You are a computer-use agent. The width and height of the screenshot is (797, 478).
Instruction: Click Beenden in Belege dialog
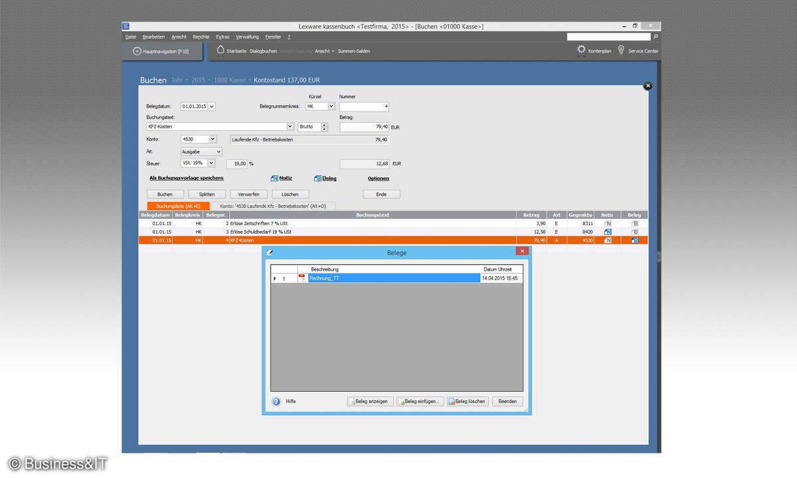507,402
